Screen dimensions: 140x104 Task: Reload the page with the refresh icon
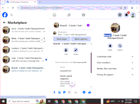pos(13,8)
